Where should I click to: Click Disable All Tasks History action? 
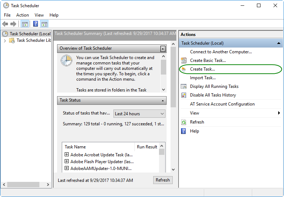pos(213,95)
